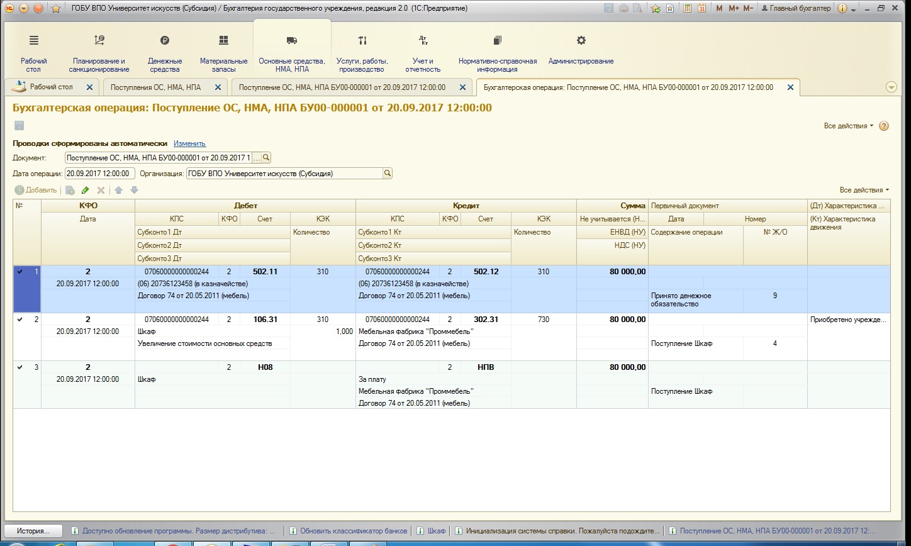Viewport: 911px width, 546px height.
Task: Open Администрирование gear section
Action: pos(581,40)
